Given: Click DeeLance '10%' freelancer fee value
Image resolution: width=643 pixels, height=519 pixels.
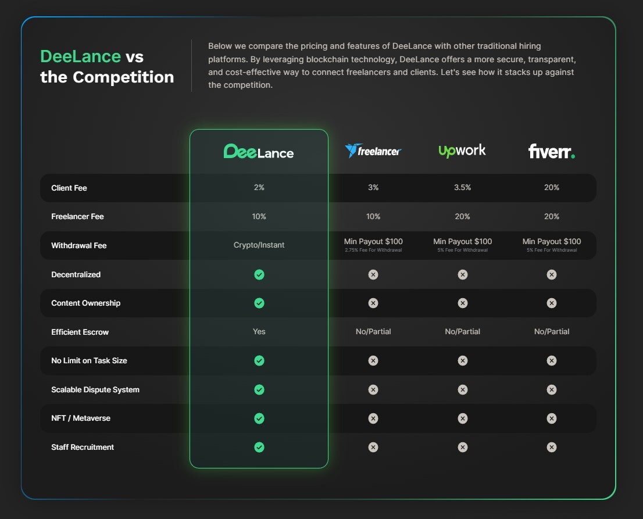Looking at the screenshot, I should coord(259,216).
